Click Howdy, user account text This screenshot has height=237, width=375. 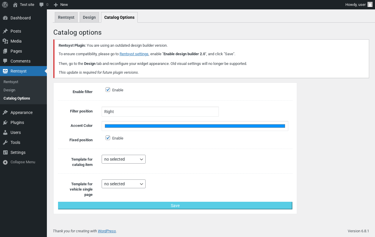point(355,5)
